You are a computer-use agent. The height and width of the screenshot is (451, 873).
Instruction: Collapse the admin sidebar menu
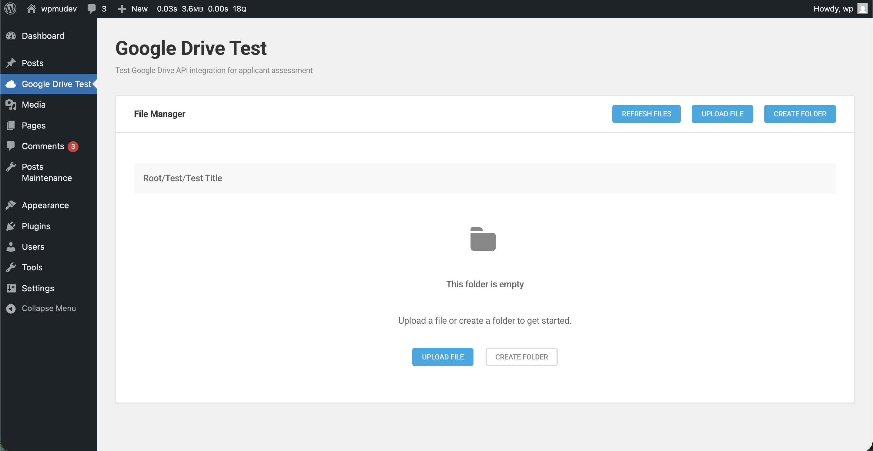point(49,308)
